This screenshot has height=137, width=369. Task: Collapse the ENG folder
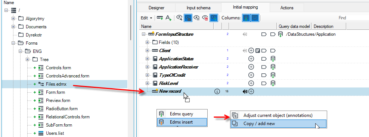tap(21, 51)
